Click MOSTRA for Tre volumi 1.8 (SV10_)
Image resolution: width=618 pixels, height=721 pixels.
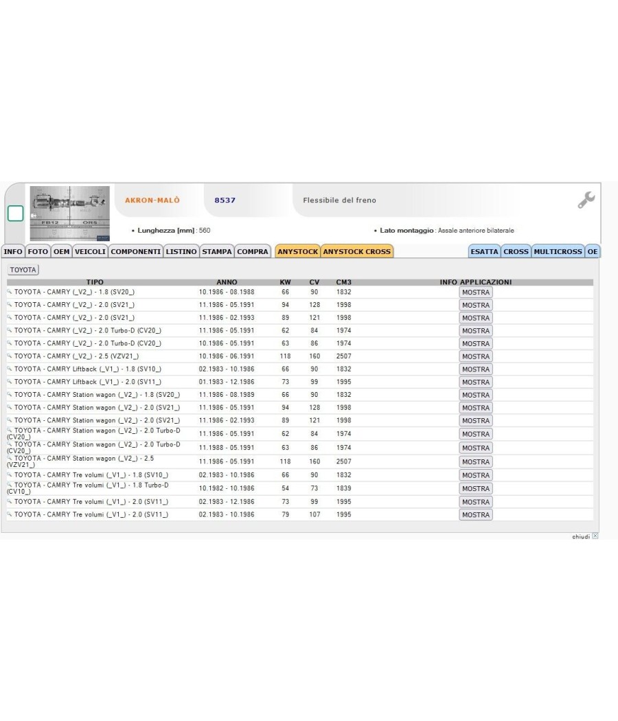point(476,475)
